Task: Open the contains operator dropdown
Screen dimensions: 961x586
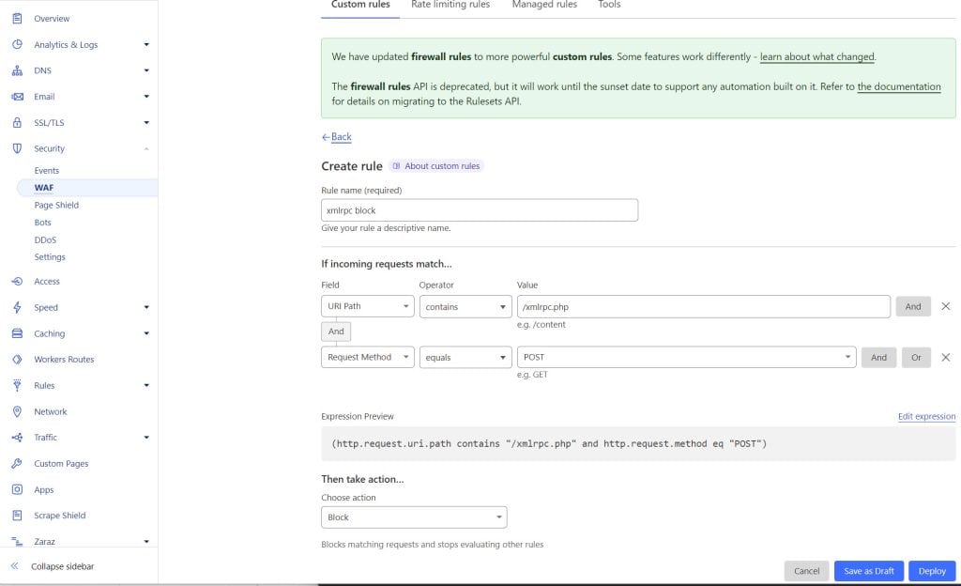Action: (465, 306)
